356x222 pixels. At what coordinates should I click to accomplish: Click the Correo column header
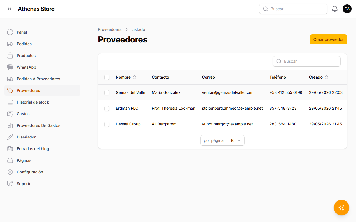[208, 77]
